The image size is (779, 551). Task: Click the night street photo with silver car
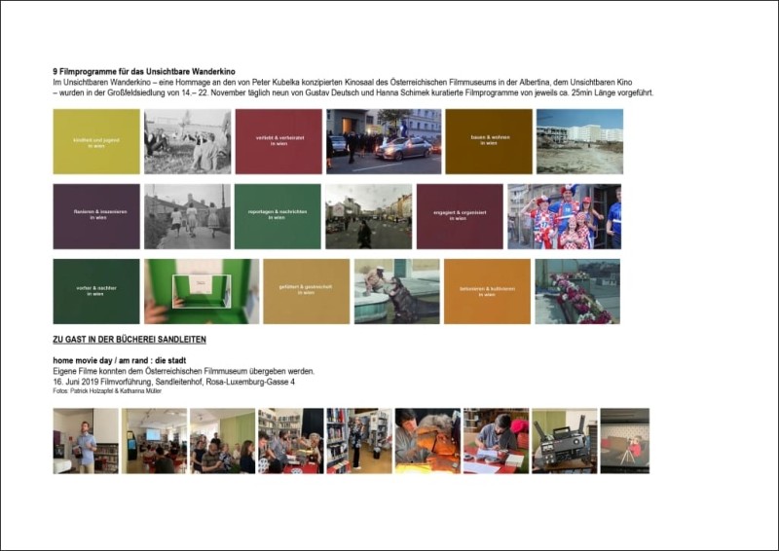tap(384, 141)
